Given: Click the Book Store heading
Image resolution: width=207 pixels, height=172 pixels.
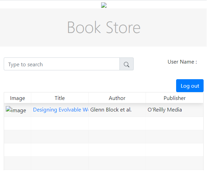Looking at the screenshot, I should tap(103, 28).
